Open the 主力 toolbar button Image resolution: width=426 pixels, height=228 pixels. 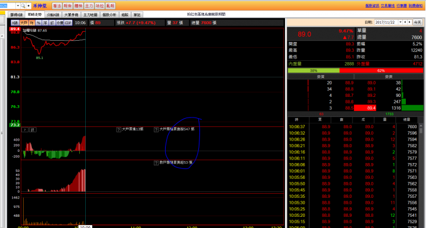pyautogui.click(x=89, y=6)
